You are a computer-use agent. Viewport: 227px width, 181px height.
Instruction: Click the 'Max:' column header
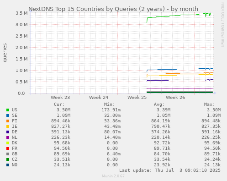click(209, 104)
